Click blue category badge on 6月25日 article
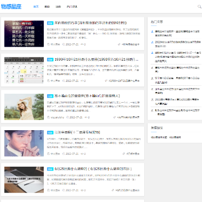202x202 pixels. tap(50, 169)
